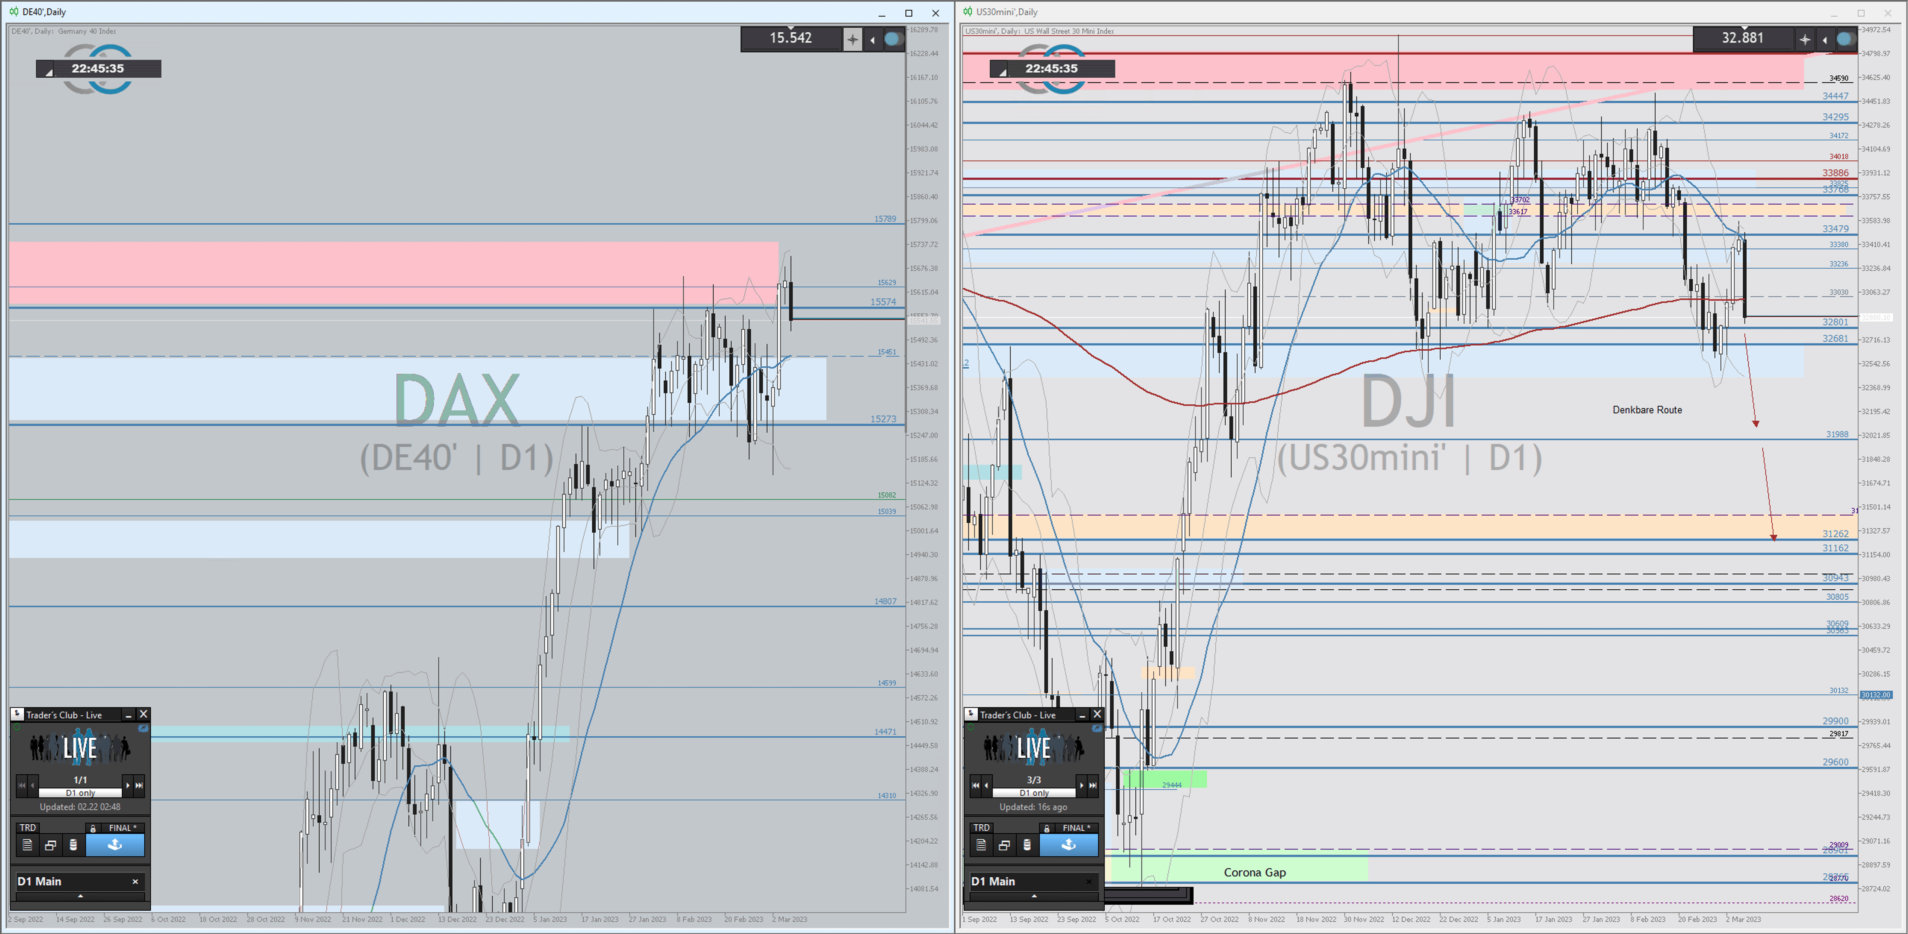The image size is (1908, 934).
Task: Click the 22:45:35 clock in DAX chart
Action: (98, 68)
